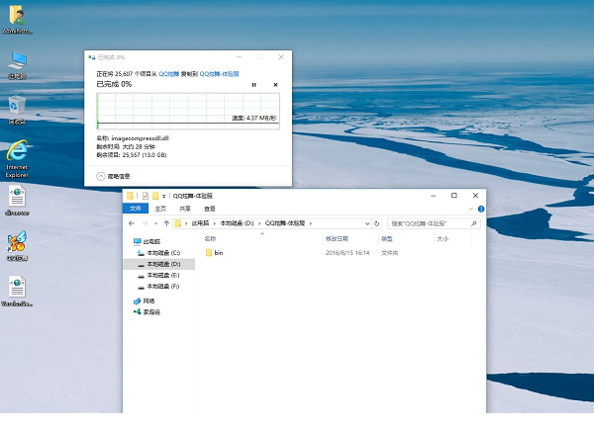This screenshot has width=594, height=429.
Task: Go forward using the Explorer forward arrow
Action: click(x=145, y=223)
